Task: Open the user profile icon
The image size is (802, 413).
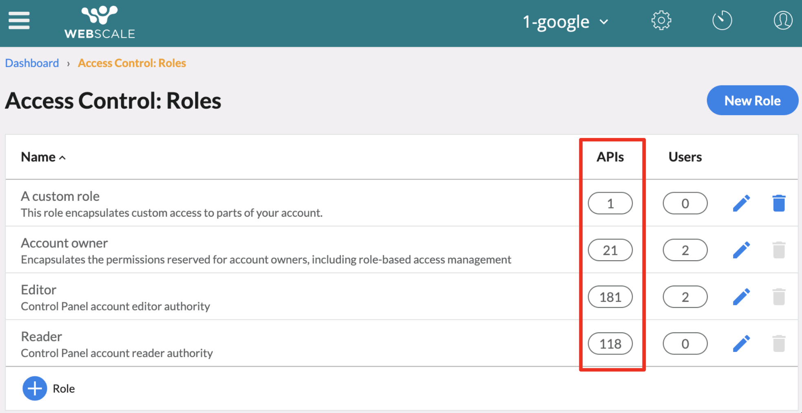Action: (782, 20)
